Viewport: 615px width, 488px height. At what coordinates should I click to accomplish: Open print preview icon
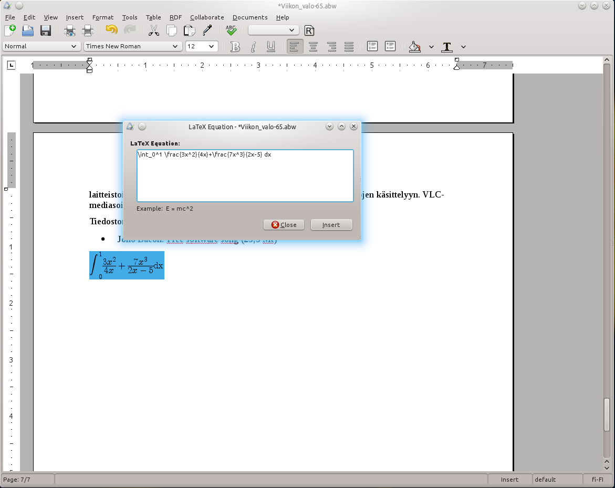coord(70,30)
